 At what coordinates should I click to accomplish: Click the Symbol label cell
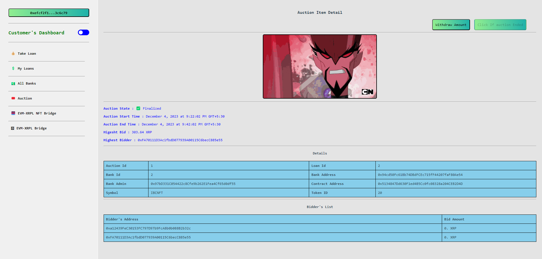point(126,193)
